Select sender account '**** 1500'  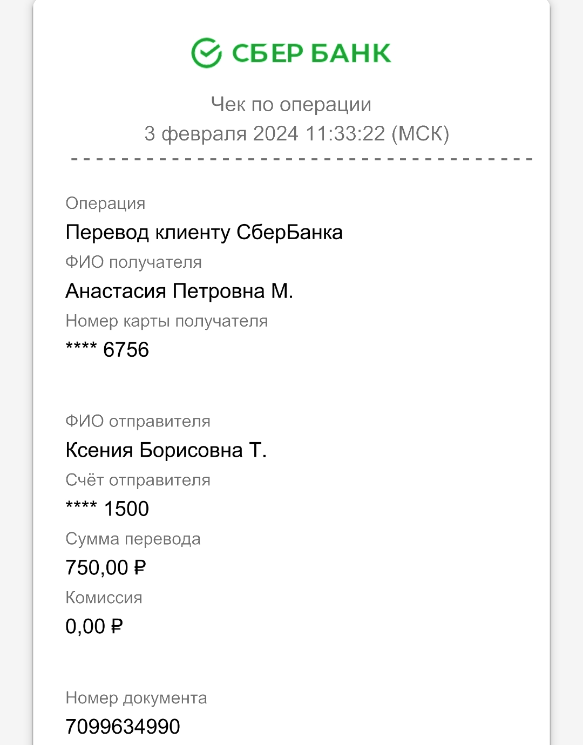(x=107, y=509)
